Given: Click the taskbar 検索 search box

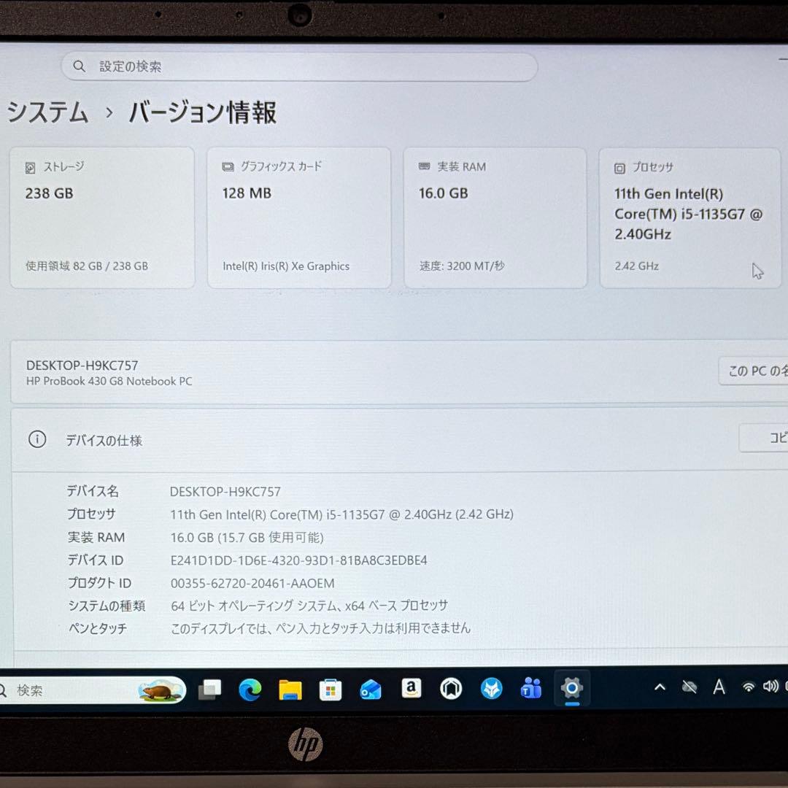Looking at the screenshot, I should click(x=92, y=690).
